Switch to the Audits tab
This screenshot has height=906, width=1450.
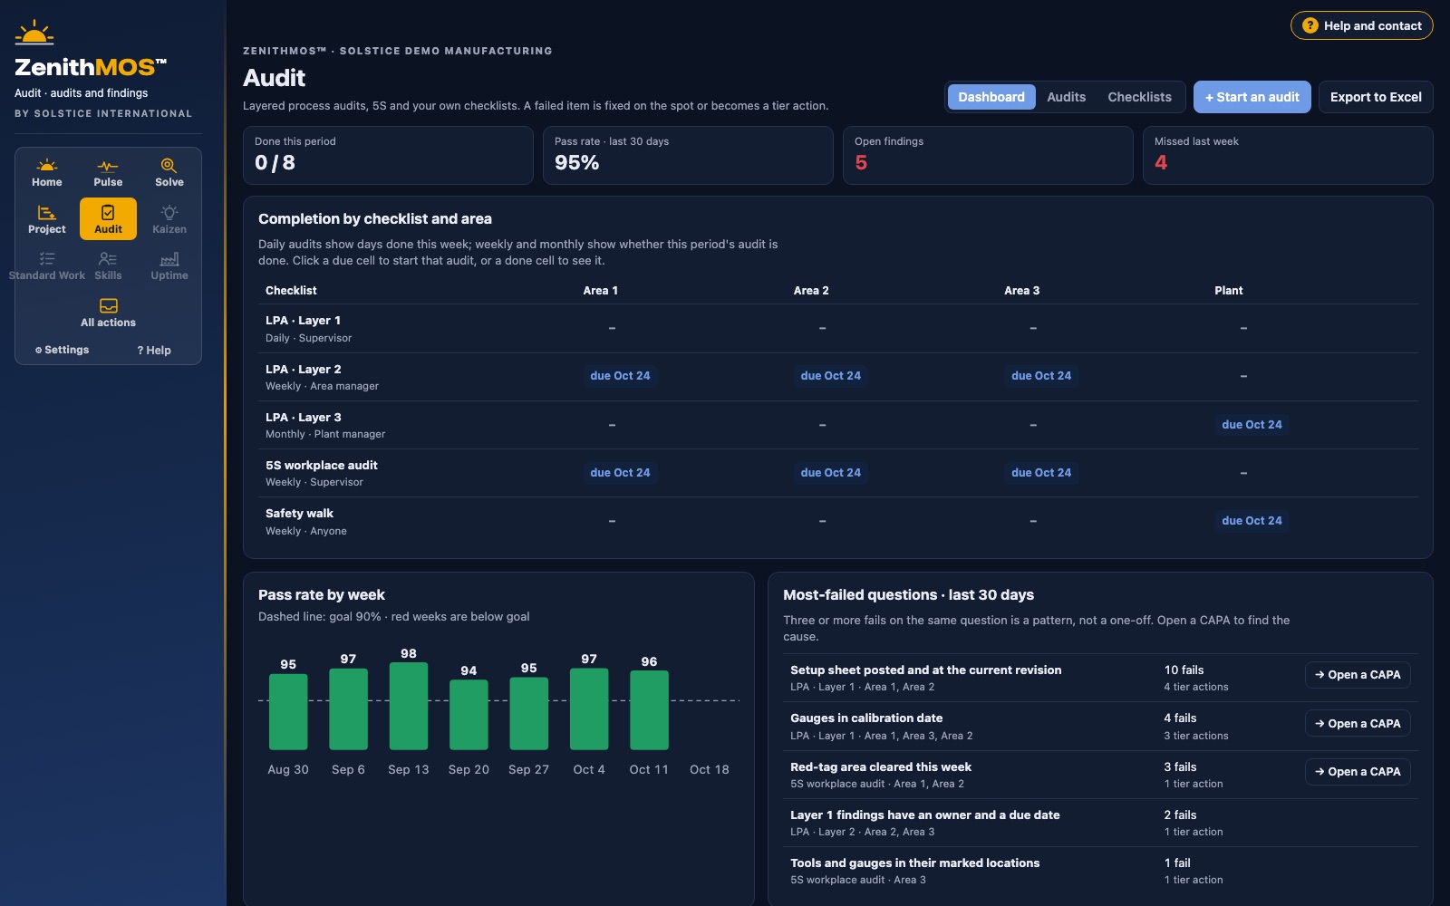click(x=1066, y=97)
